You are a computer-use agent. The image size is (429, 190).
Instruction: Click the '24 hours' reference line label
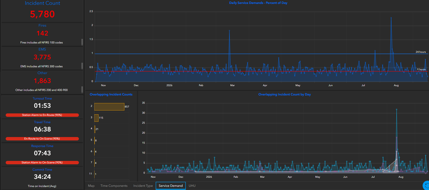click(x=421, y=51)
